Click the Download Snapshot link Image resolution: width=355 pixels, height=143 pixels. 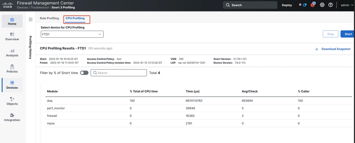[x=336, y=49]
